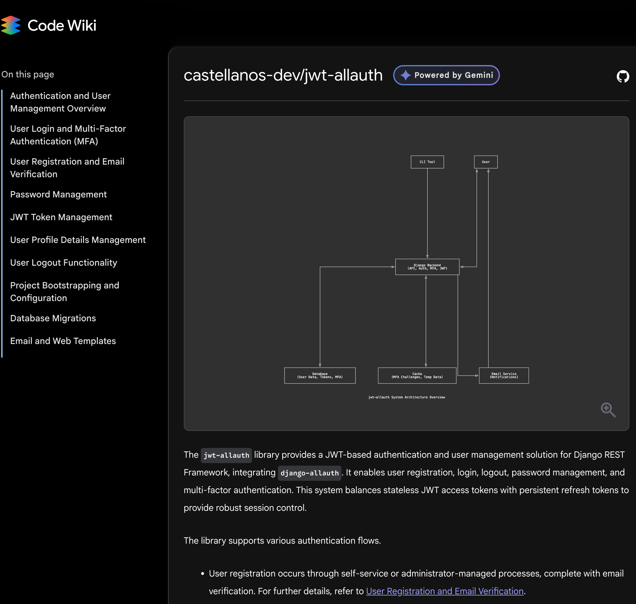Select Password Management in sidebar
The width and height of the screenshot is (636, 604).
tap(58, 195)
